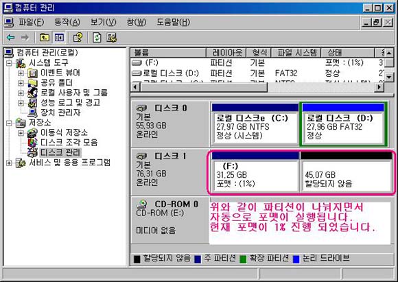Select the 디스크 관리 tree label
Image resolution: width=398 pixels, height=282 pixels.
pos(60,152)
